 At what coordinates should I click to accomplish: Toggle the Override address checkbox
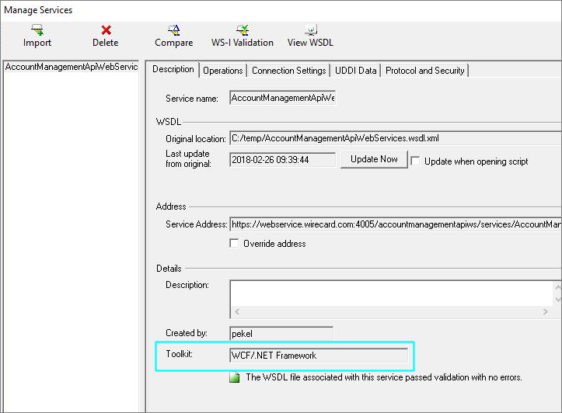235,244
